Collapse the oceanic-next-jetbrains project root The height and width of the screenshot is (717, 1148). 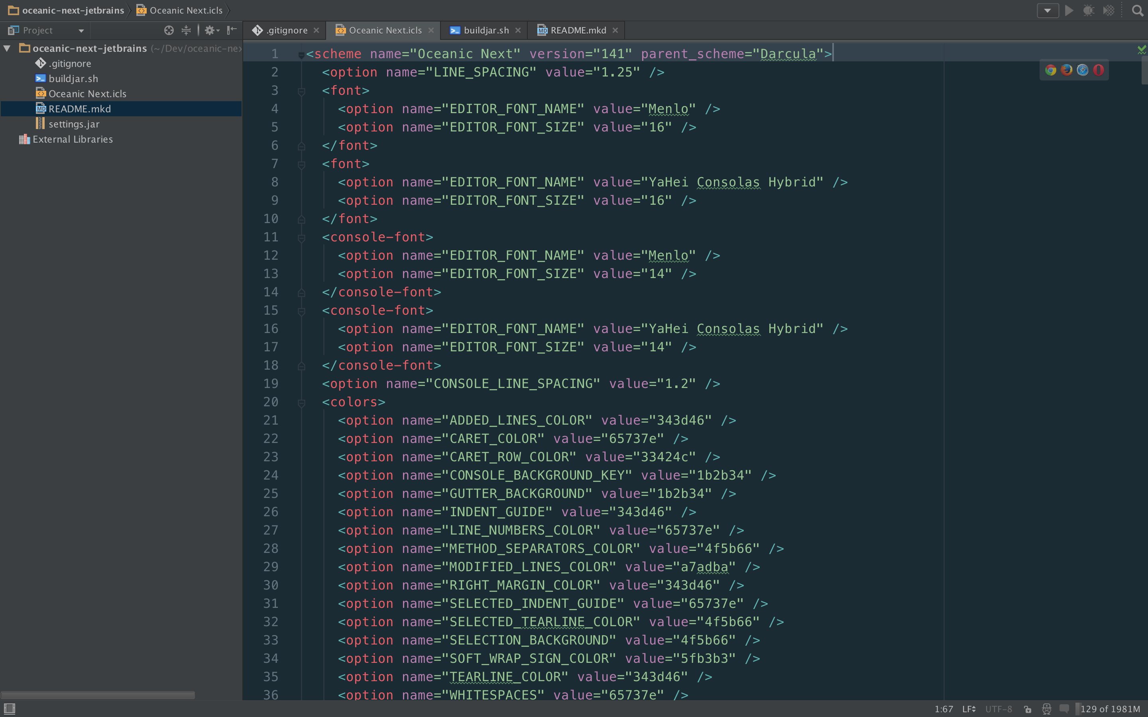7,48
